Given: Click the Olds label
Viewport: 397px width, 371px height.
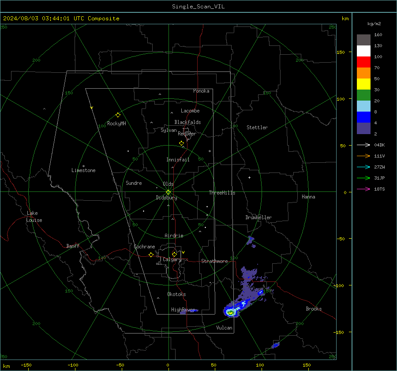Looking at the screenshot, I should (x=168, y=184).
